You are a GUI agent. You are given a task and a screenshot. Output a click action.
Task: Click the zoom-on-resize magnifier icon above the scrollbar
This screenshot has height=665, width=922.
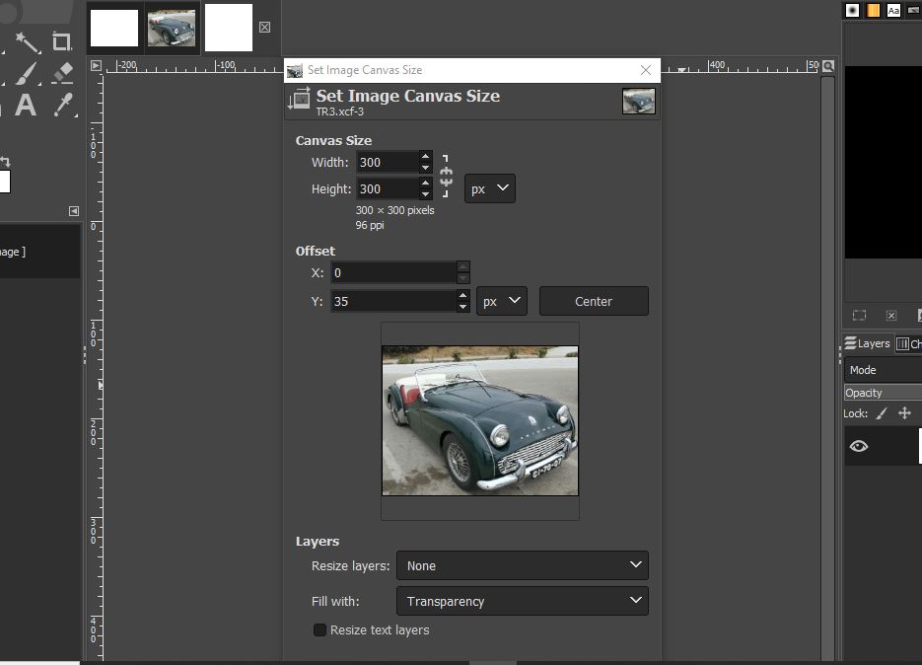tap(828, 66)
